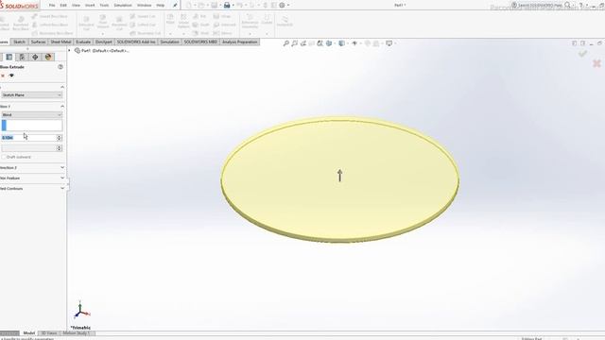Switch to the DimXpert ribbon tab
The height and width of the screenshot is (340, 605).
point(103,42)
